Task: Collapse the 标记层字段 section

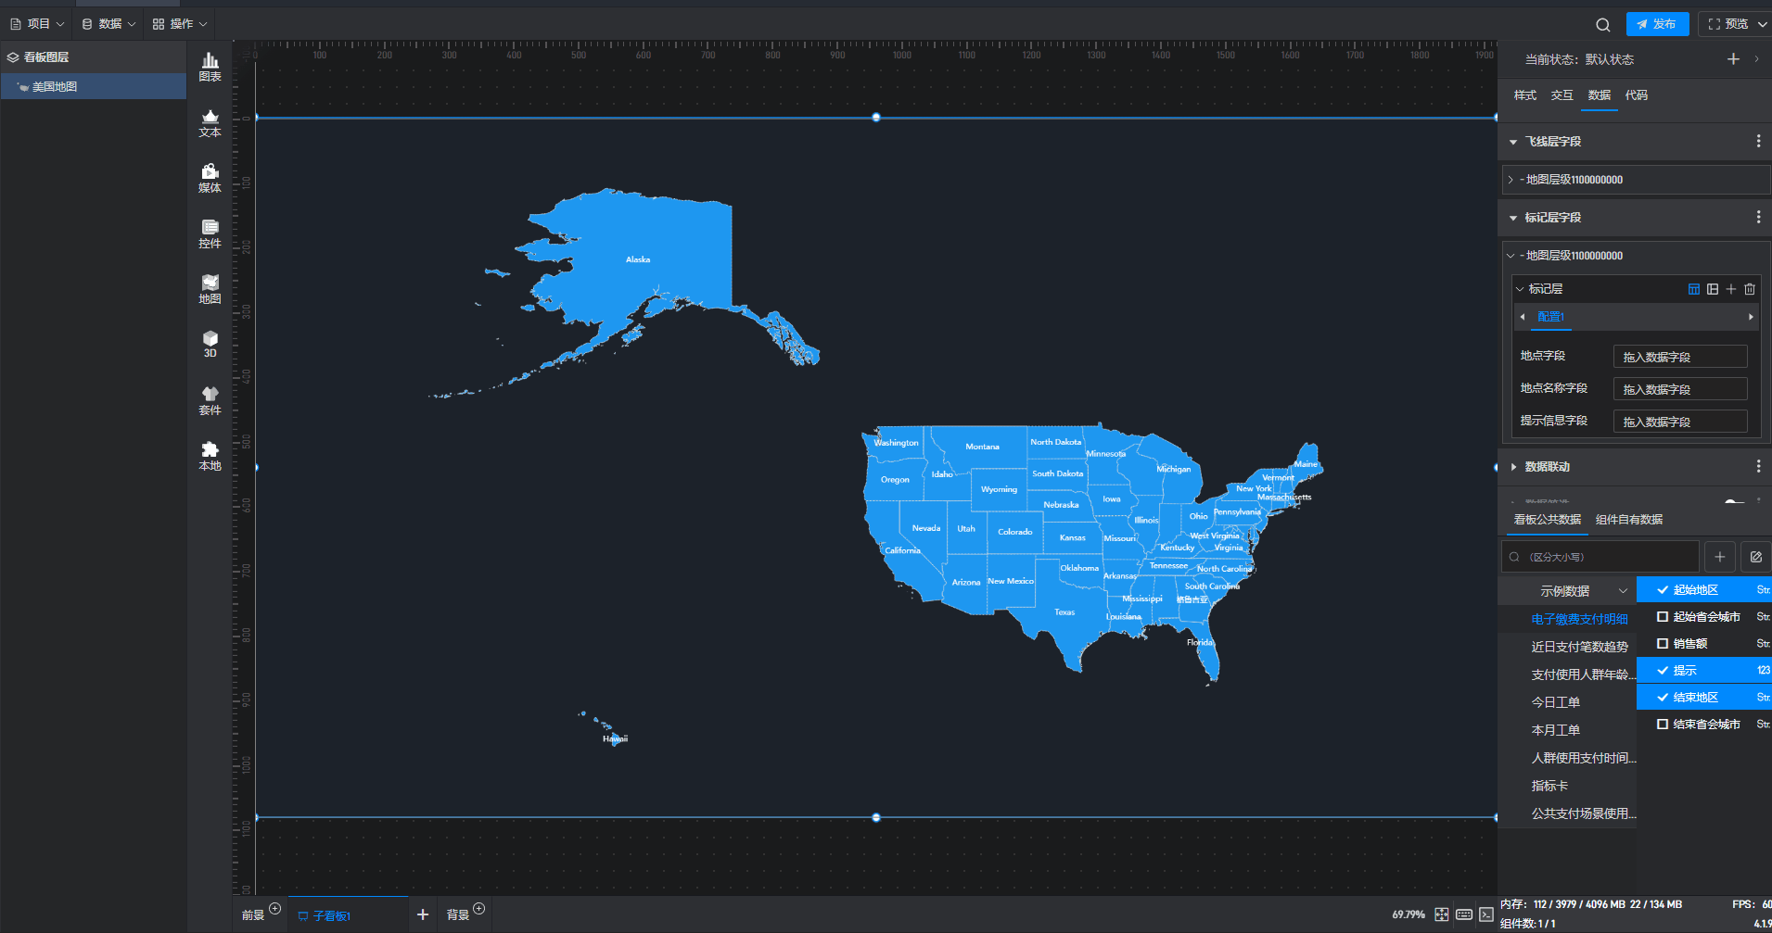Action: (1513, 218)
